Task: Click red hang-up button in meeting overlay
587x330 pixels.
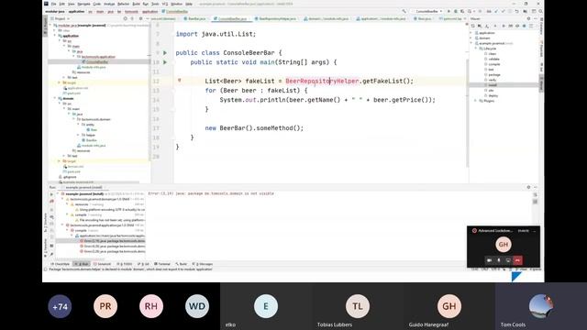Action: 517,260
